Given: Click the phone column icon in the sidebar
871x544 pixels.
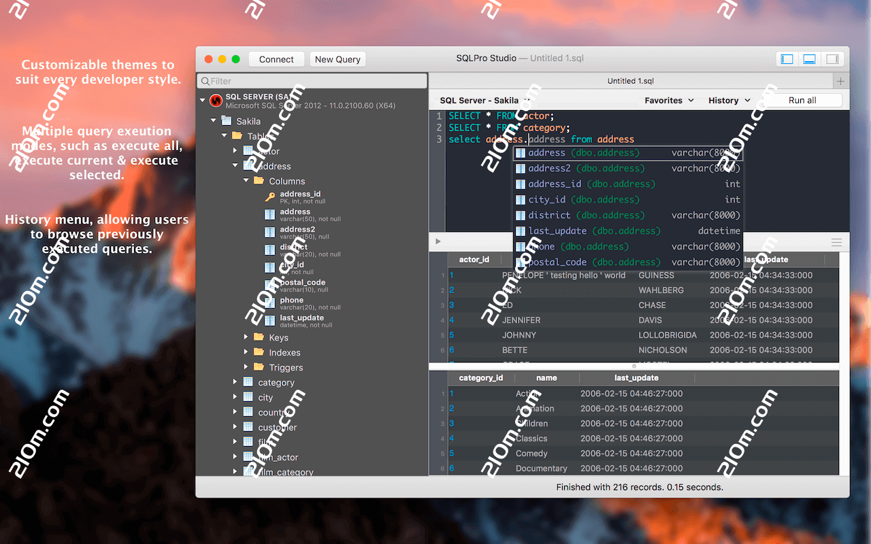Looking at the screenshot, I should point(269,302).
